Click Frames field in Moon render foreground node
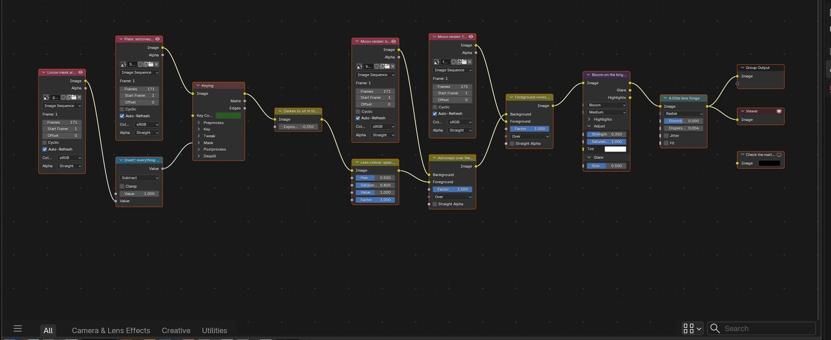Image resolution: width=831 pixels, height=340 pixels. click(x=453, y=87)
